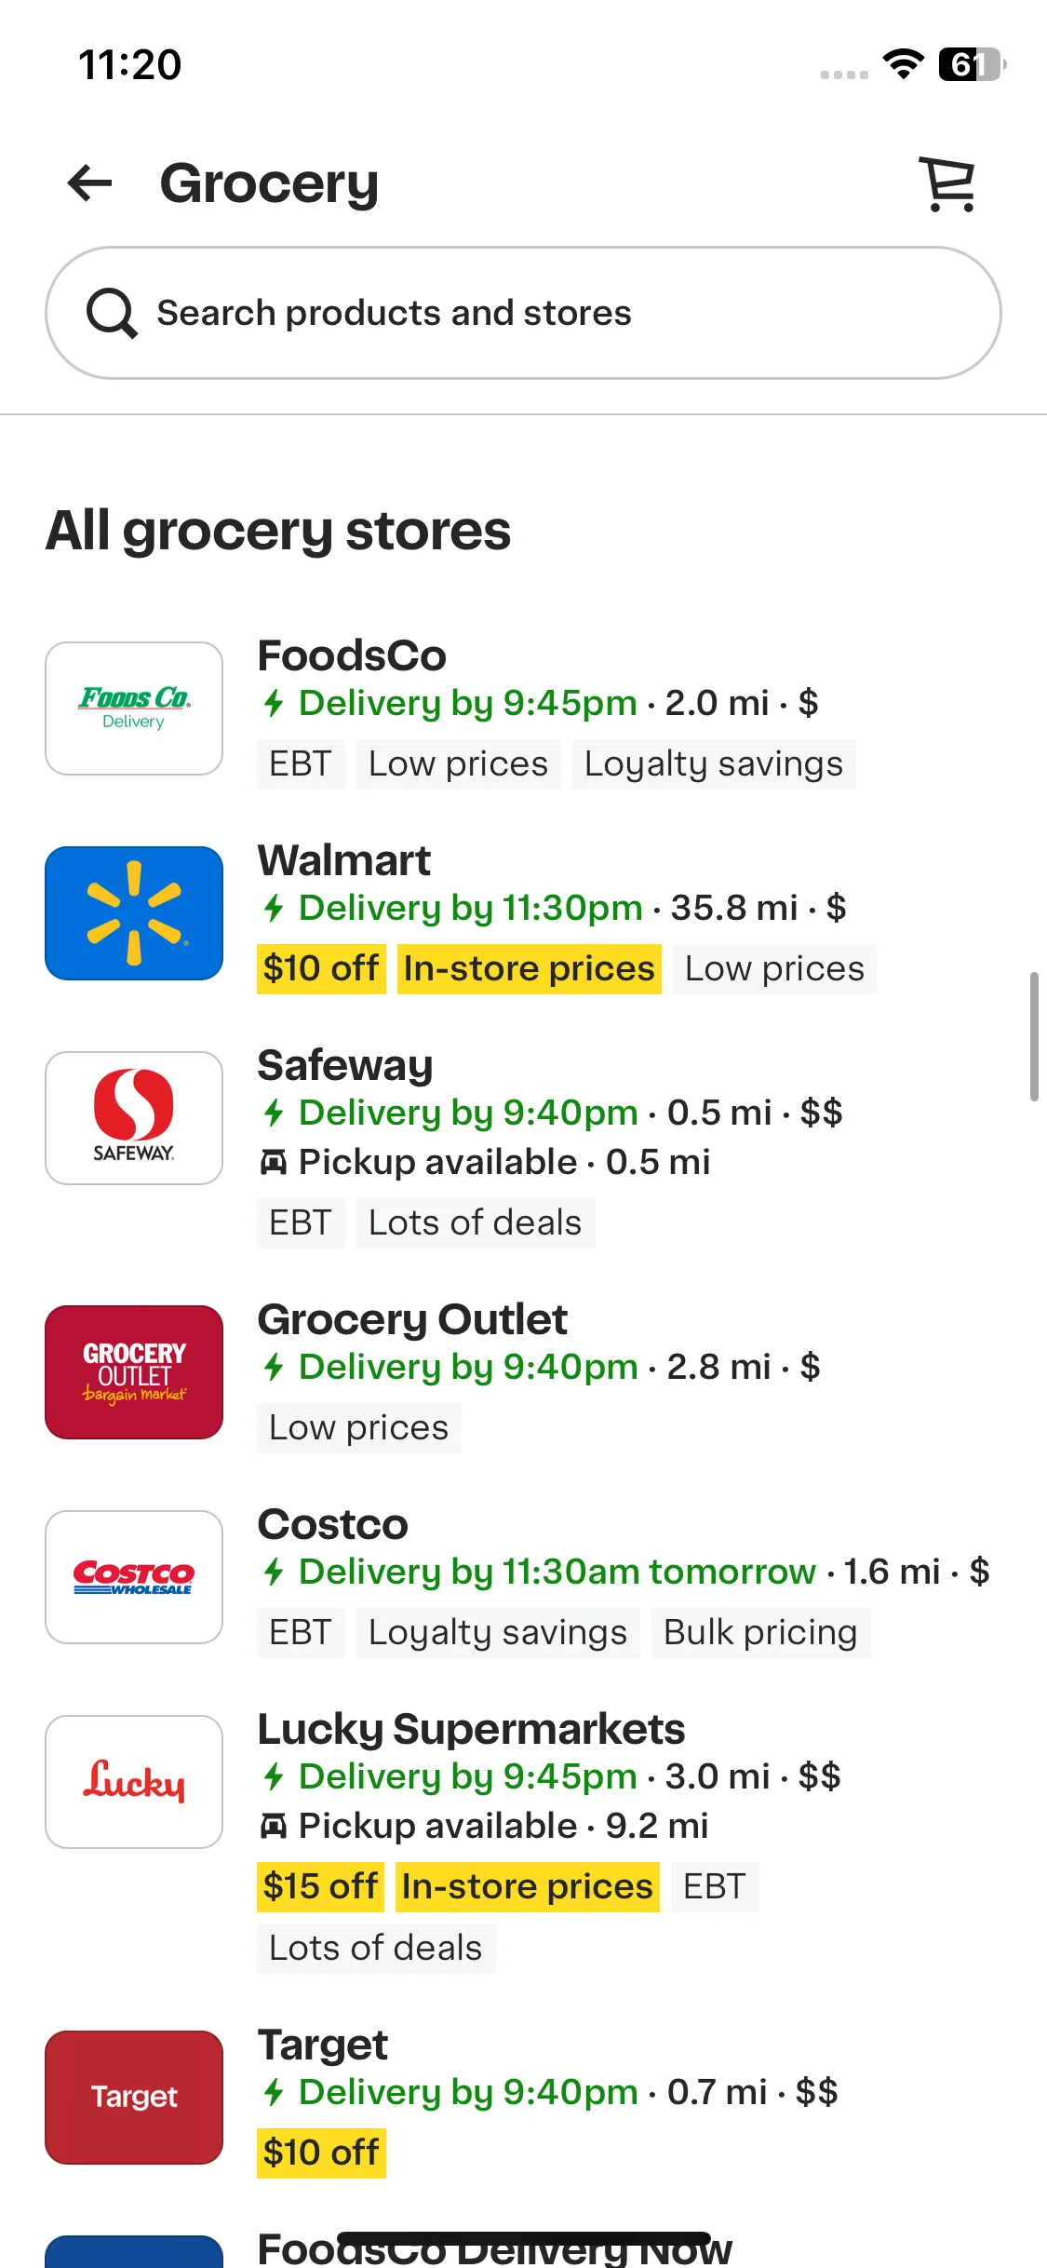This screenshot has width=1047, height=2268.
Task: Tap Lucky's $15 off promo tag
Action: [x=320, y=1887]
